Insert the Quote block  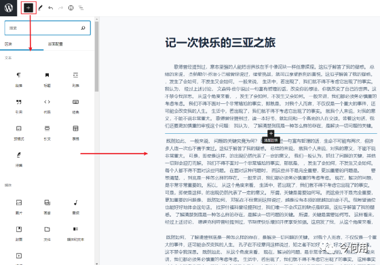19,106
